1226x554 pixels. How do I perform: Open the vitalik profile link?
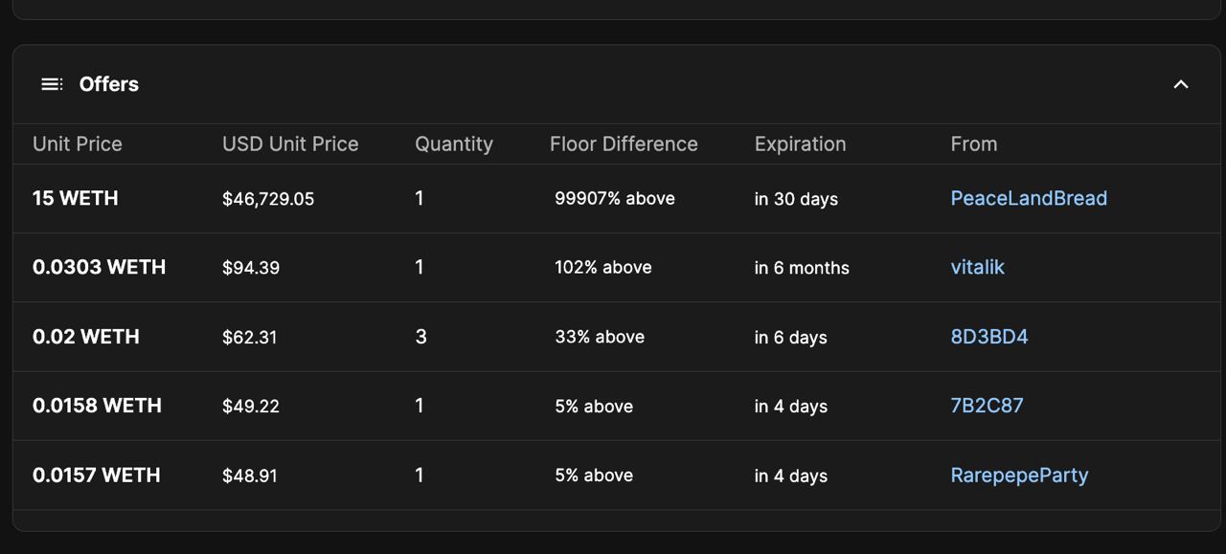click(x=978, y=267)
